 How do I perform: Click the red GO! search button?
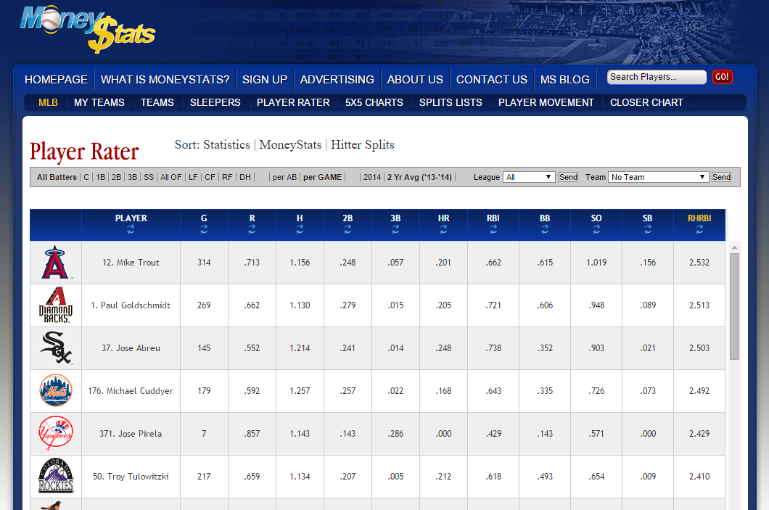tap(722, 77)
